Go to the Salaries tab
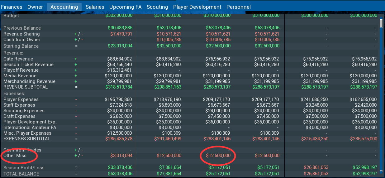 pos(95,7)
